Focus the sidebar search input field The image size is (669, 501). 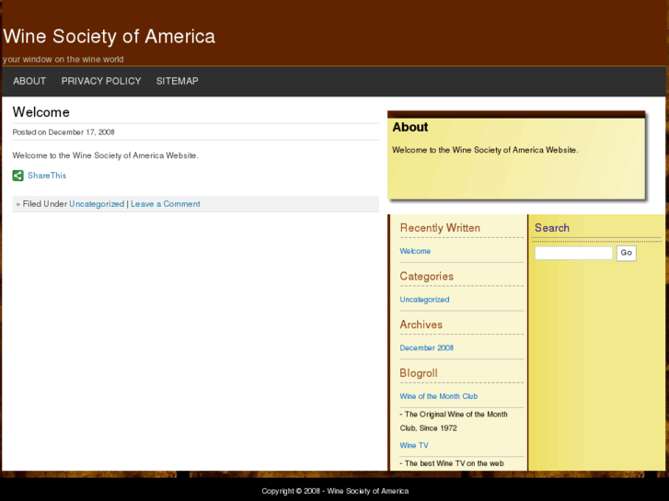click(x=573, y=253)
